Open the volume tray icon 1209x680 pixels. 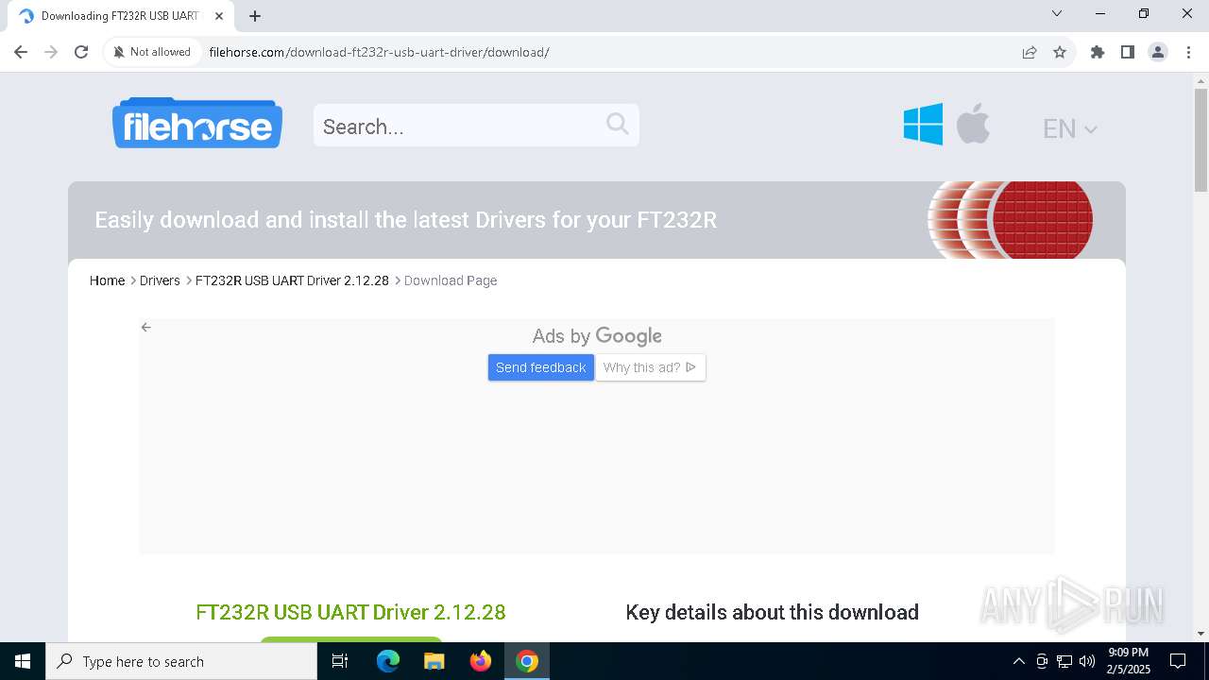1087,661
